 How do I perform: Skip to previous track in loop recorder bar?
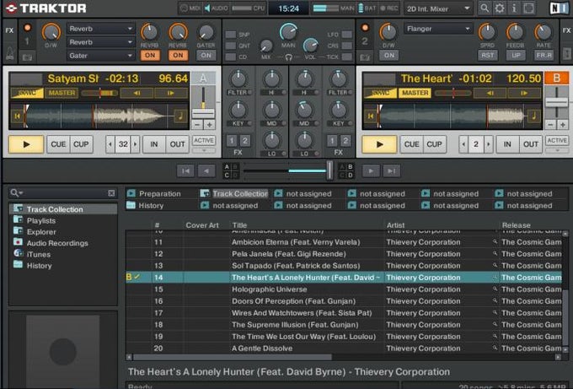[x=185, y=171]
